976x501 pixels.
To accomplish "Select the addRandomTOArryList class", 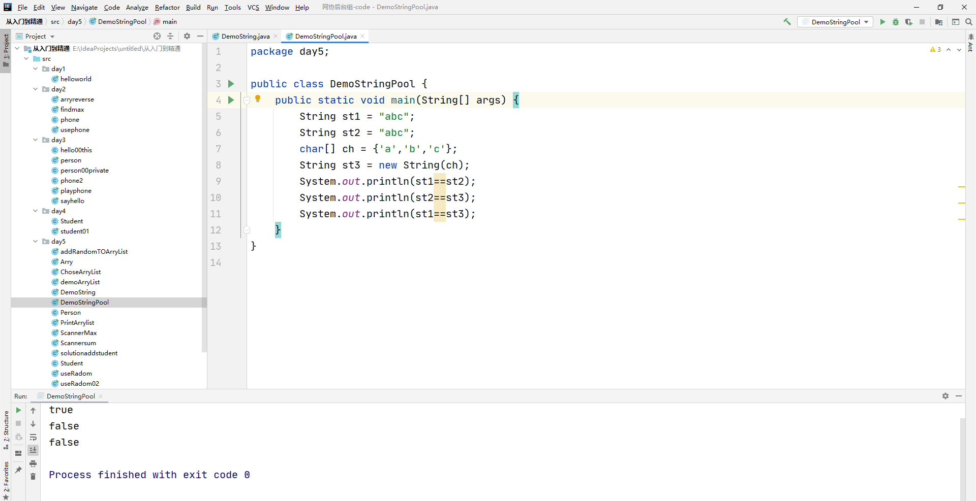I will coord(94,252).
